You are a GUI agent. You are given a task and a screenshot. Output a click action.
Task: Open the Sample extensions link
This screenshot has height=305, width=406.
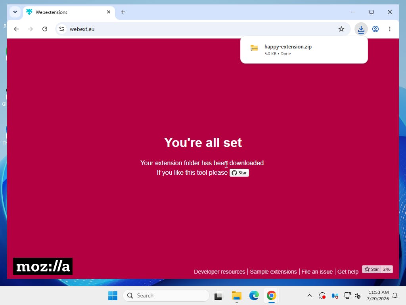pos(273,272)
